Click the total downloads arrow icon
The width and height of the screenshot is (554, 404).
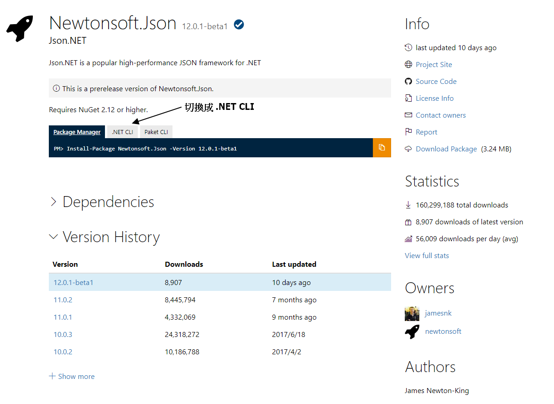(408, 205)
